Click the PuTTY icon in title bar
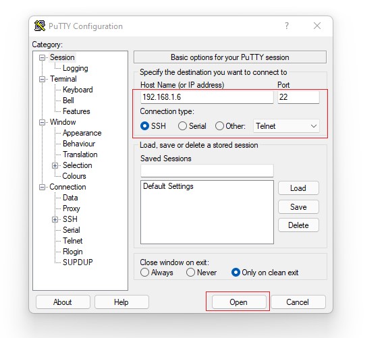Viewport: 384px width, 338px height. click(40, 26)
